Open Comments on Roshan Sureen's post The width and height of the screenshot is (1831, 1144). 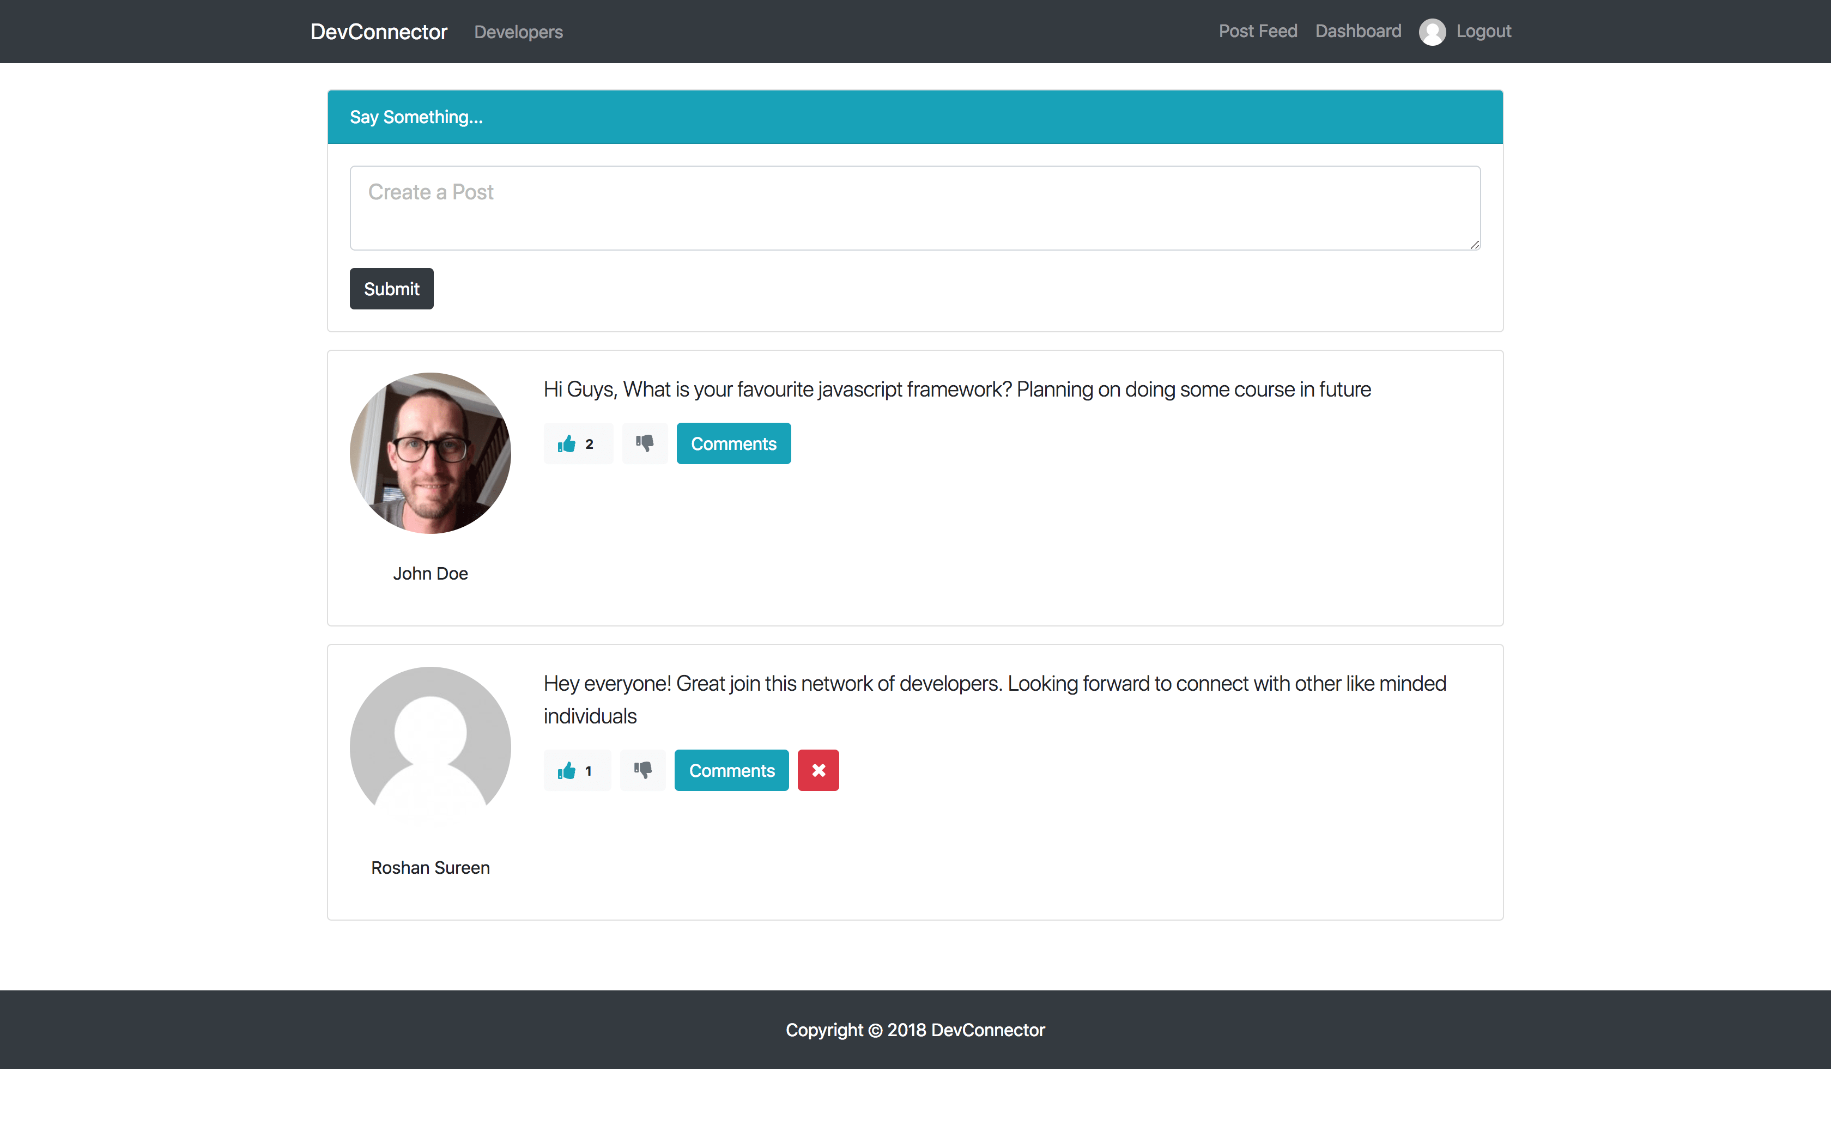pos(731,770)
